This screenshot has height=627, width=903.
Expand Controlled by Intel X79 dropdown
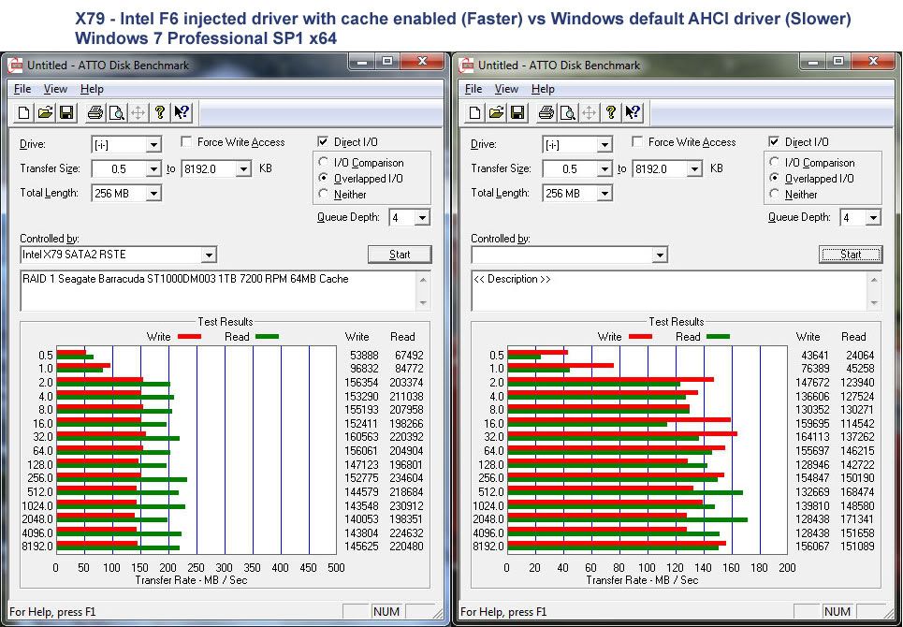tap(209, 255)
